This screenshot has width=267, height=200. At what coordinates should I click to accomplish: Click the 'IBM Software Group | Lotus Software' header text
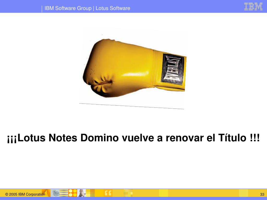tap(87, 8)
